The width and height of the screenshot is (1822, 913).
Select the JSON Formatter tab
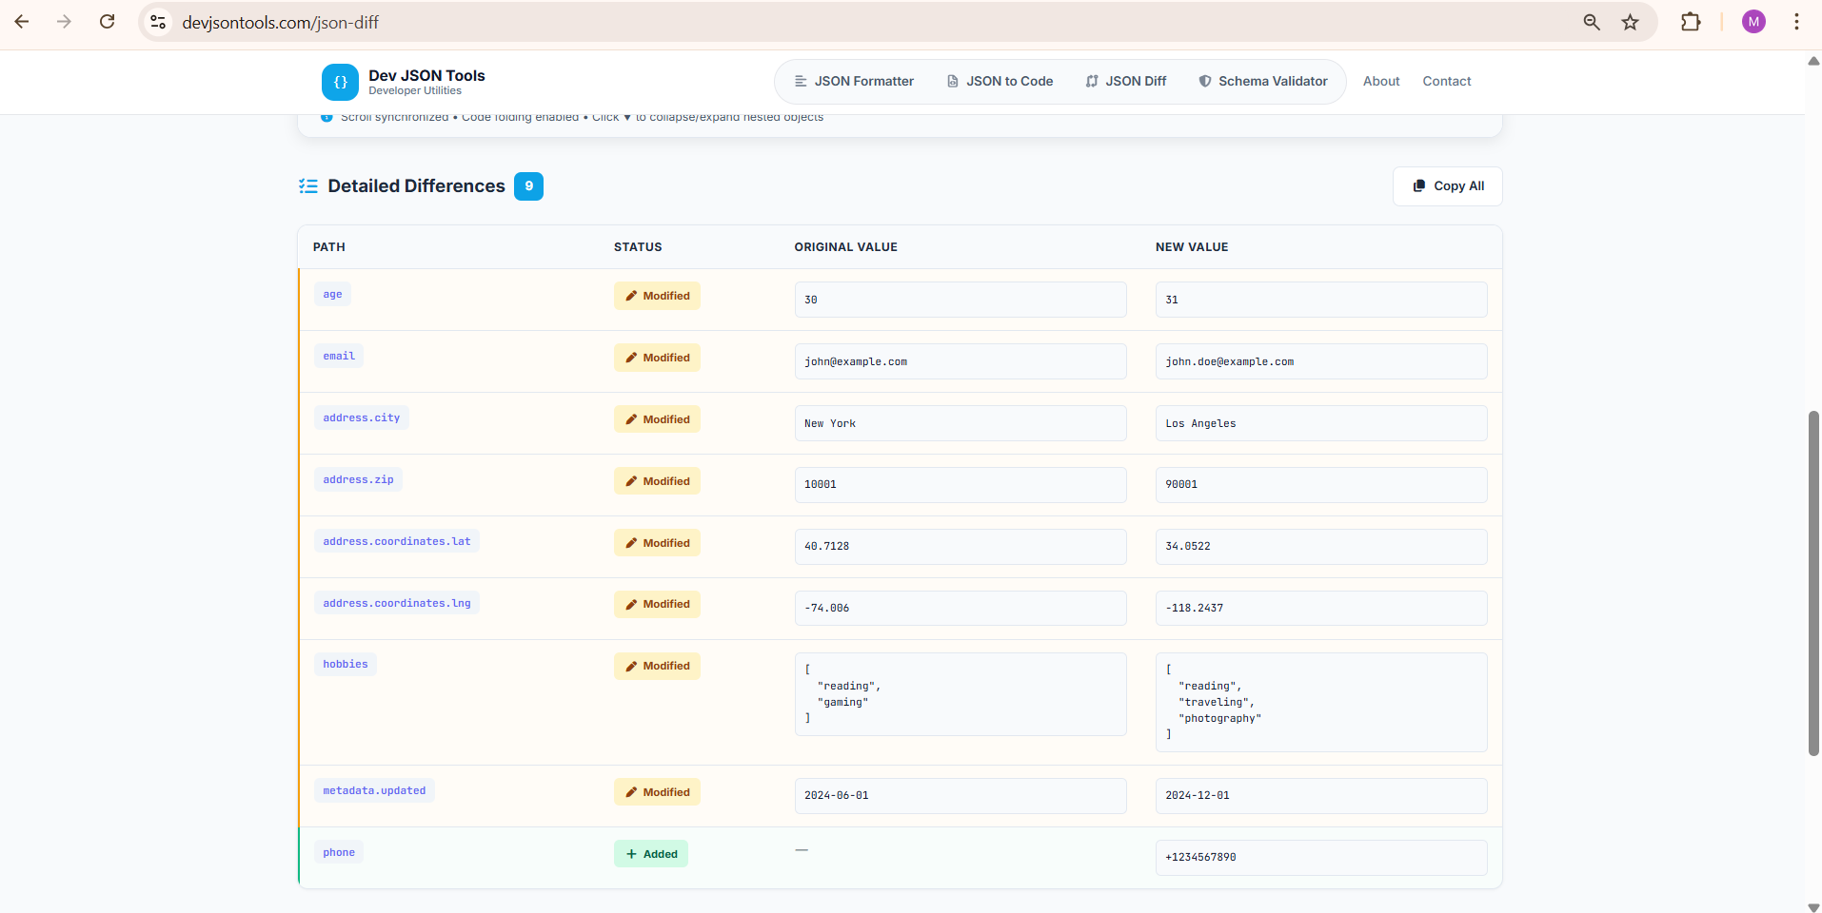(x=853, y=81)
